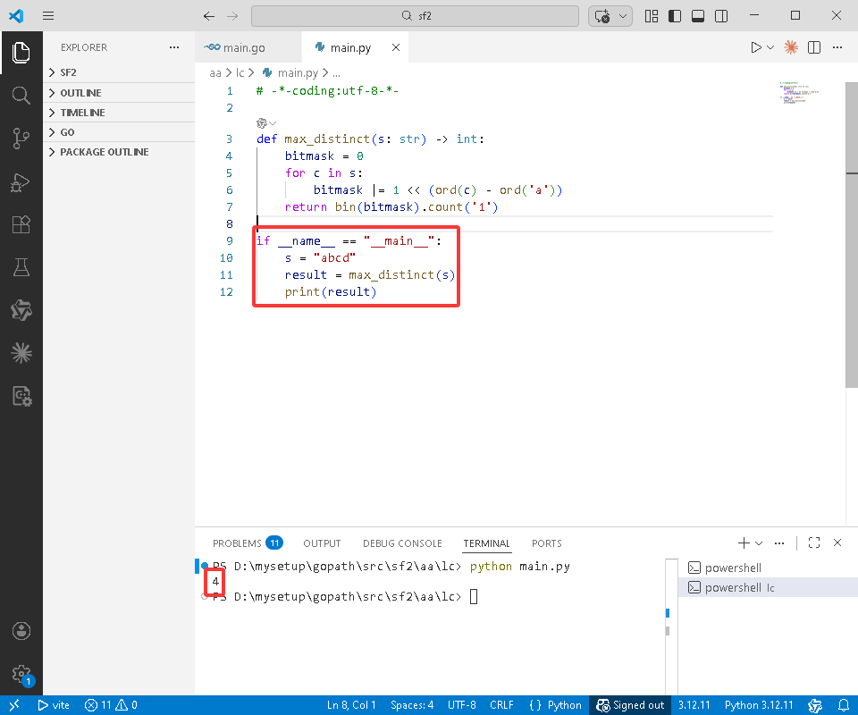The width and height of the screenshot is (858, 715).
Task: Open the Manage settings gear
Action: pyautogui.click(x=21, y=674)
